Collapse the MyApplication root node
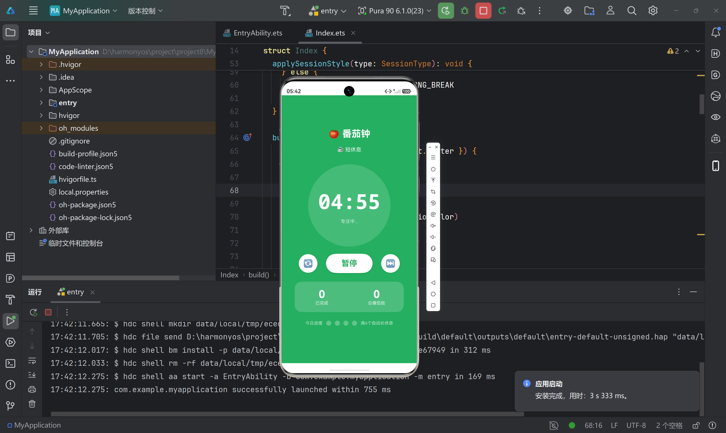The width and height of the screenshot is (726, 433). pos(31,52)
